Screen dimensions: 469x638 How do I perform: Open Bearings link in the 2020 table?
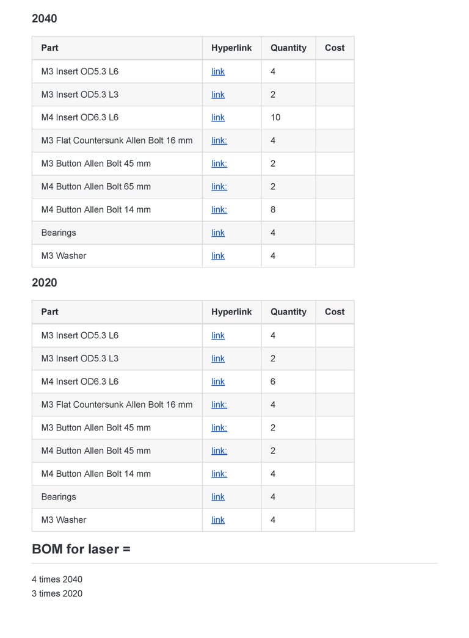coord(218,497)
